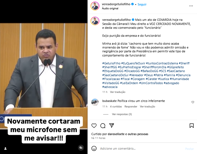
Task: Show tagged people icon on video
Action: click(x=5, y=149)
